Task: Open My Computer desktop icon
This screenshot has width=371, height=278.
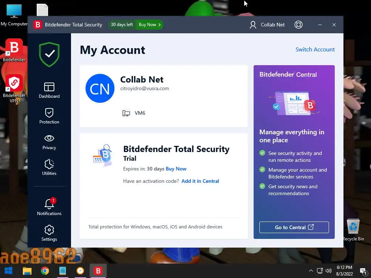Action: (14, 15)
